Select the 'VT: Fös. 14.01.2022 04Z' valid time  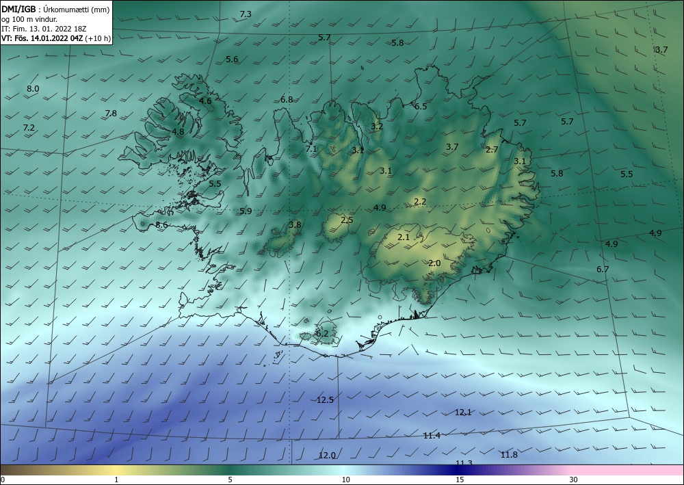(x=42, y=38)
